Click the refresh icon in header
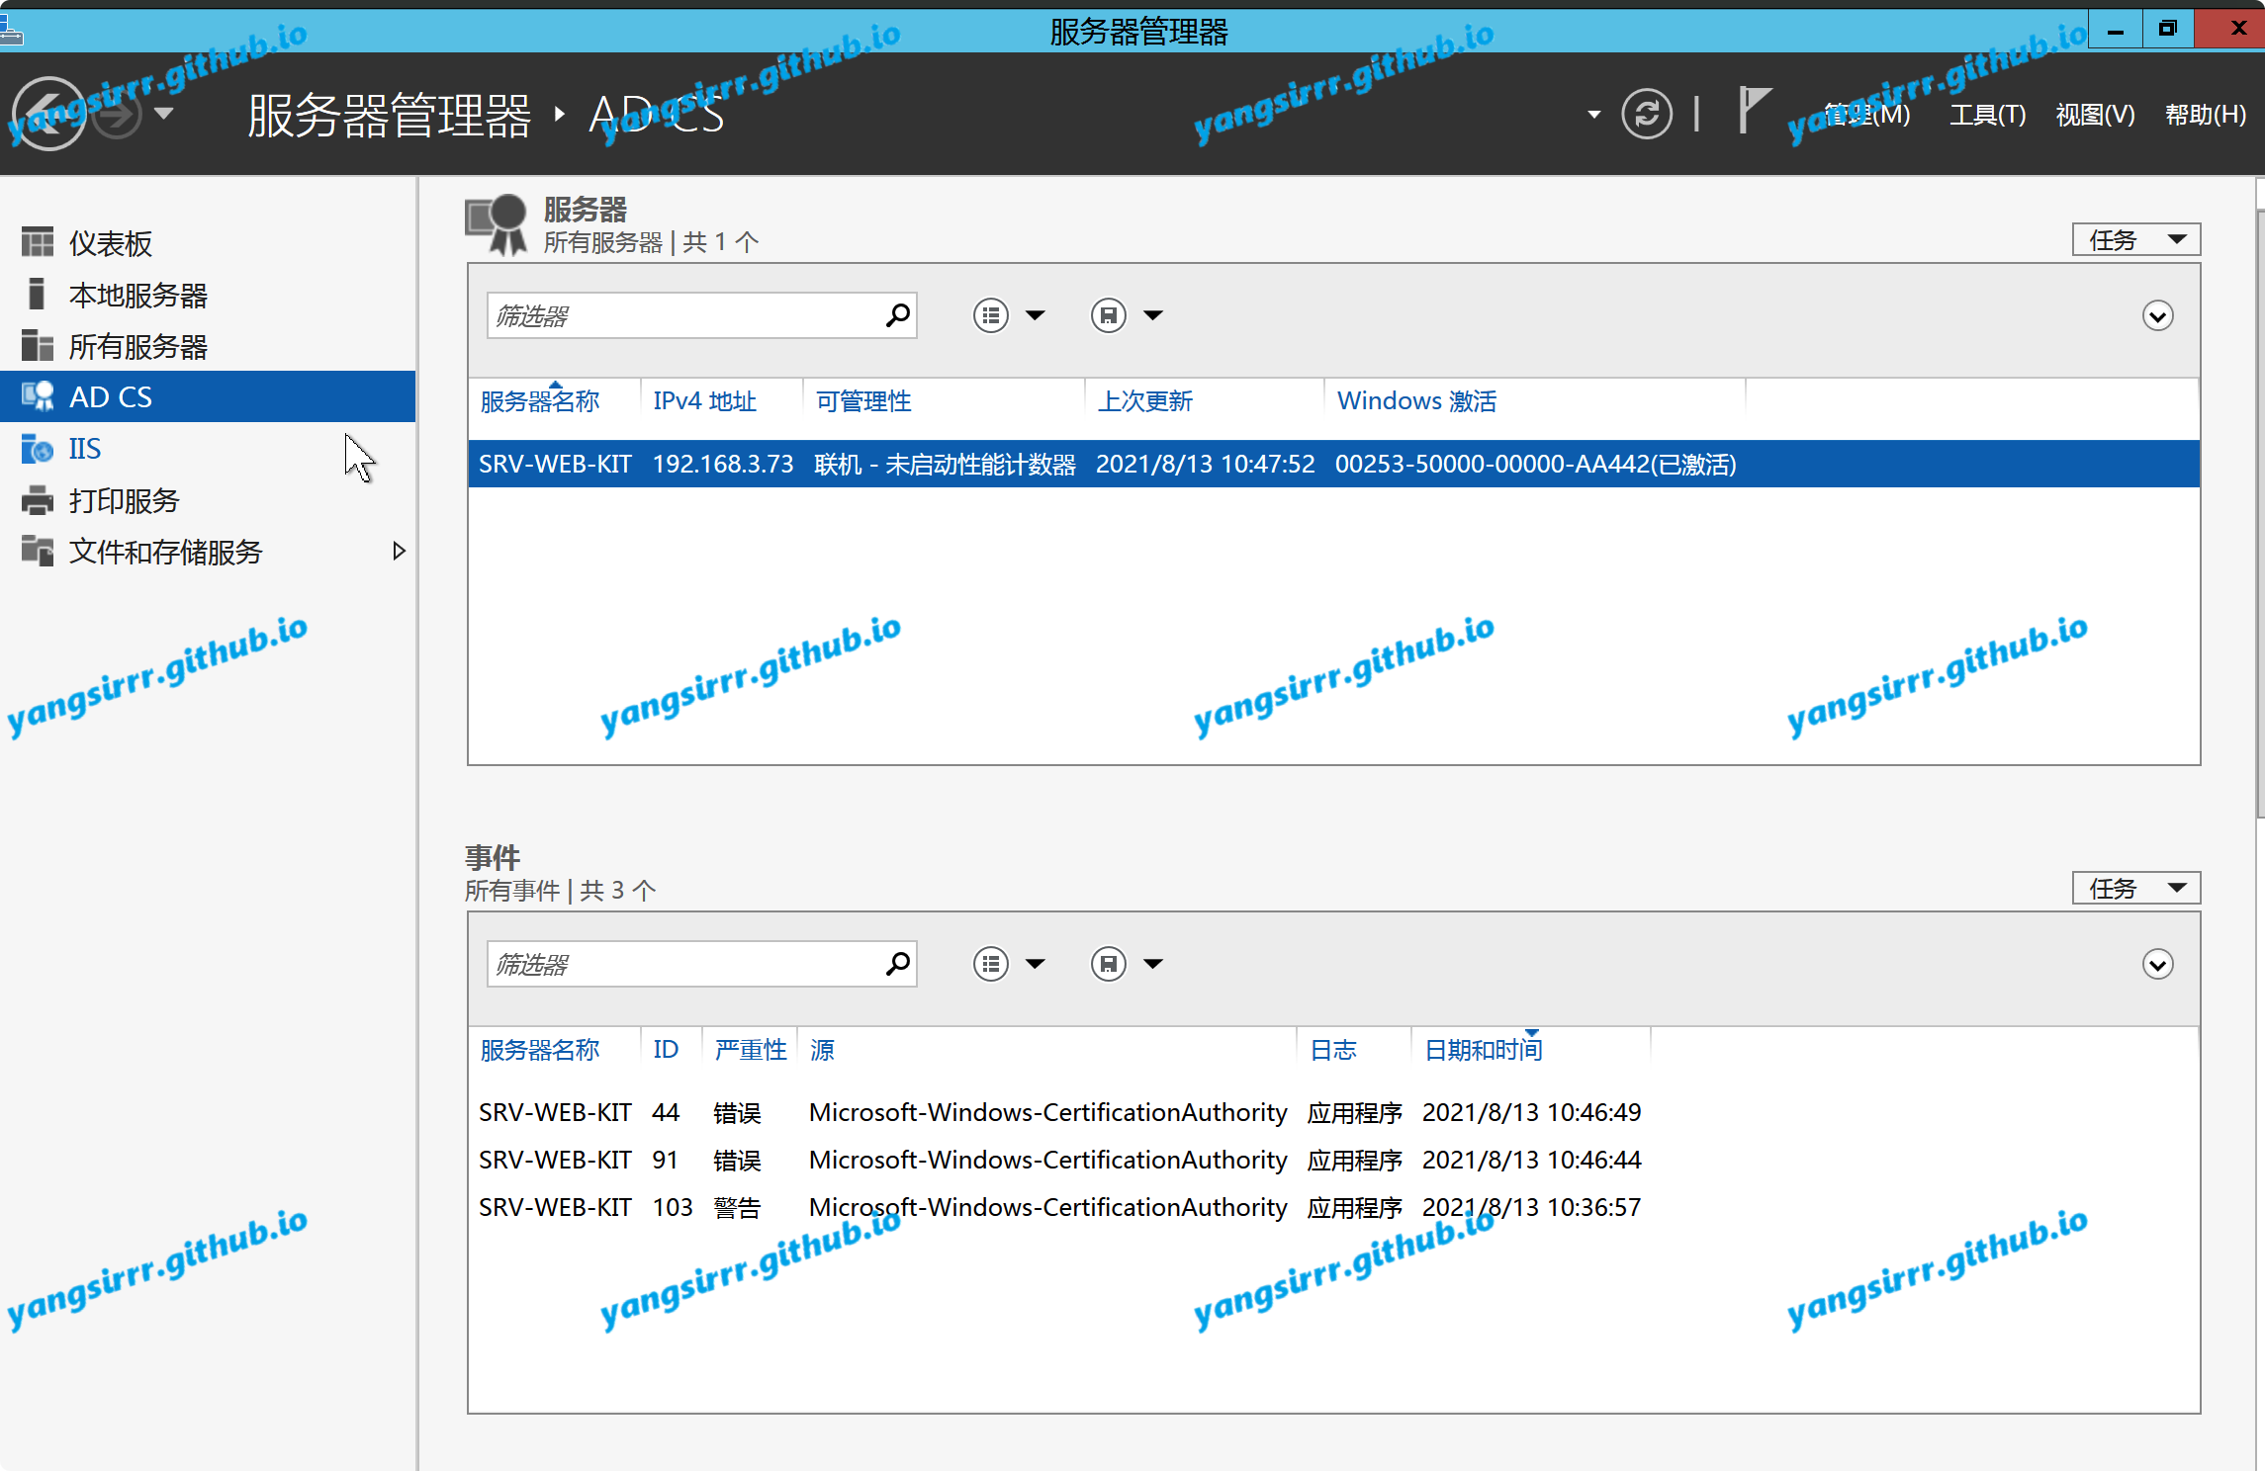 point(1646,114)
